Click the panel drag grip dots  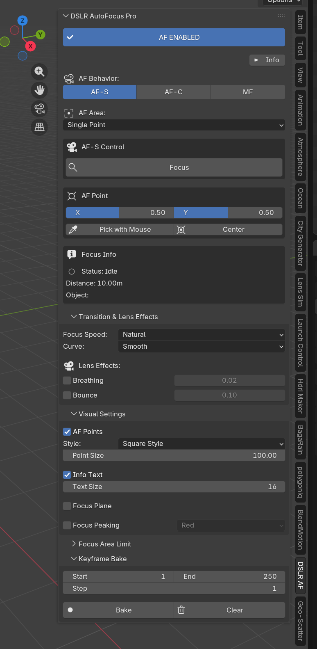281,16
